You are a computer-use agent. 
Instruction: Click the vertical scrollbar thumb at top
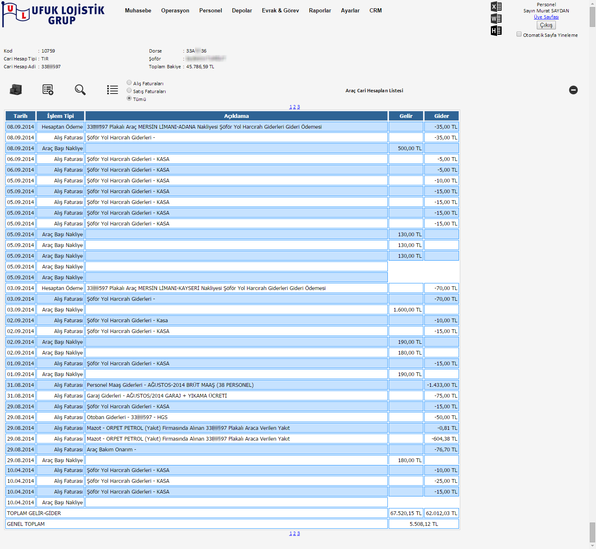tap(592, 17)
